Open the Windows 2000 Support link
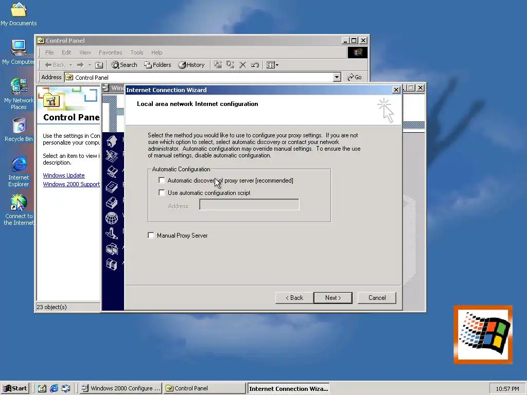This screenshot has height=395, width=527. point(71,184)
